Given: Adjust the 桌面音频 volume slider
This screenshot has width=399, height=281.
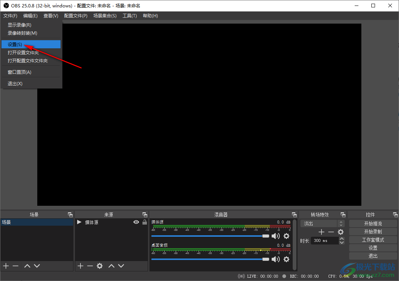Looking at the screenshot, I should (x=210, y=259).
